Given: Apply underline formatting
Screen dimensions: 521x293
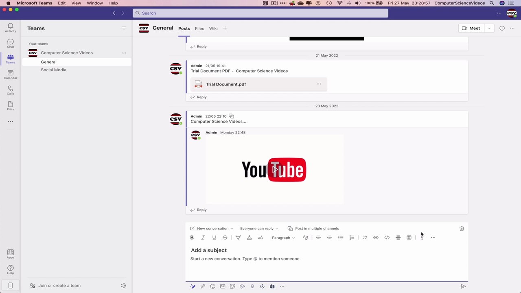Looking at the screenshot, I should (214, 238).
